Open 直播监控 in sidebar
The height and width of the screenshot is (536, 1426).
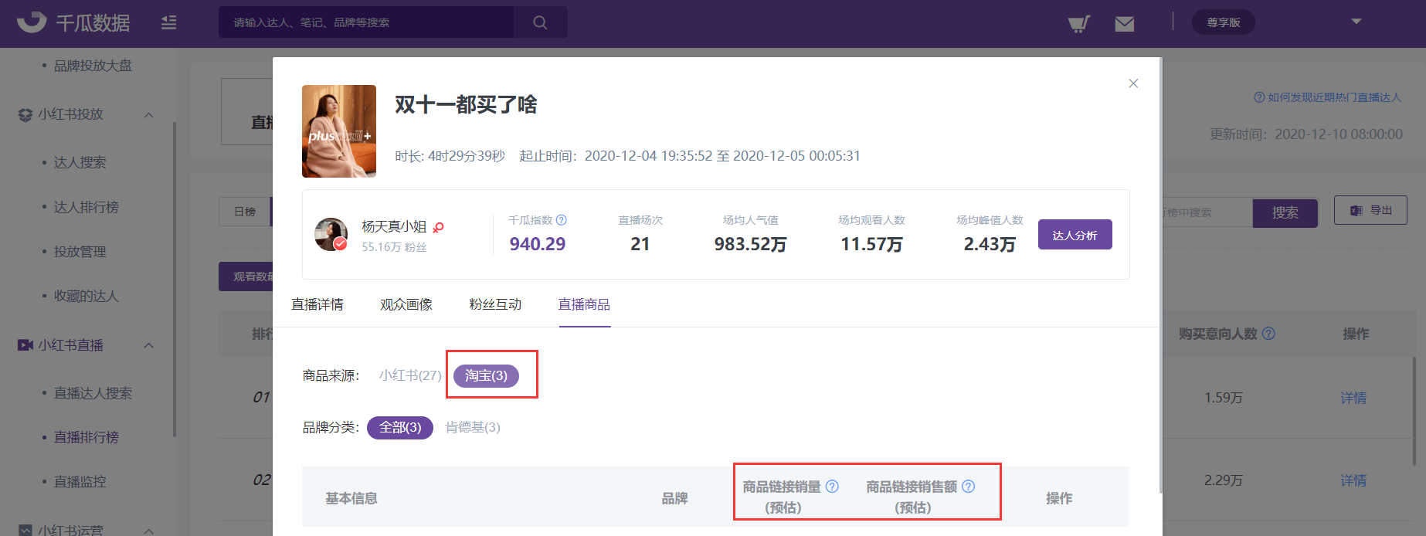pos(80,481)
